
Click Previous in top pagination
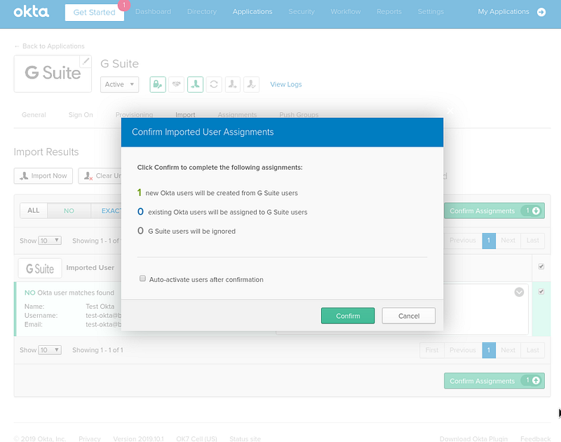(x=463, y=241)
